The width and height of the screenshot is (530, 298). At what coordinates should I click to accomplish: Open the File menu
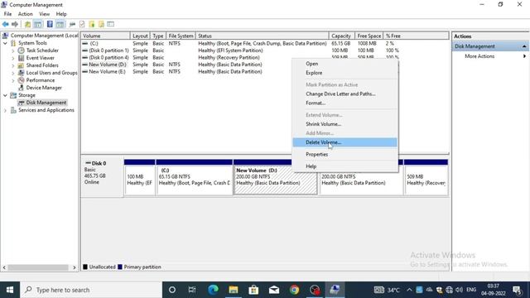7,14
